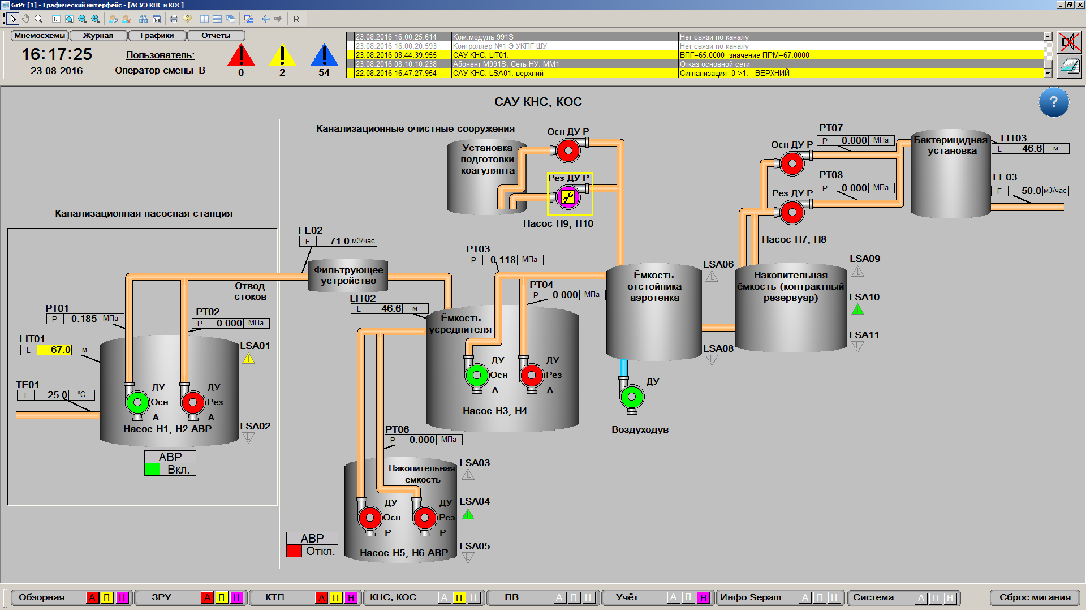The height and width of the screenshot is (611, 1086).
Task: Toggle reserve pump Н10 with wrench symbol
Action: pos(568,197)
